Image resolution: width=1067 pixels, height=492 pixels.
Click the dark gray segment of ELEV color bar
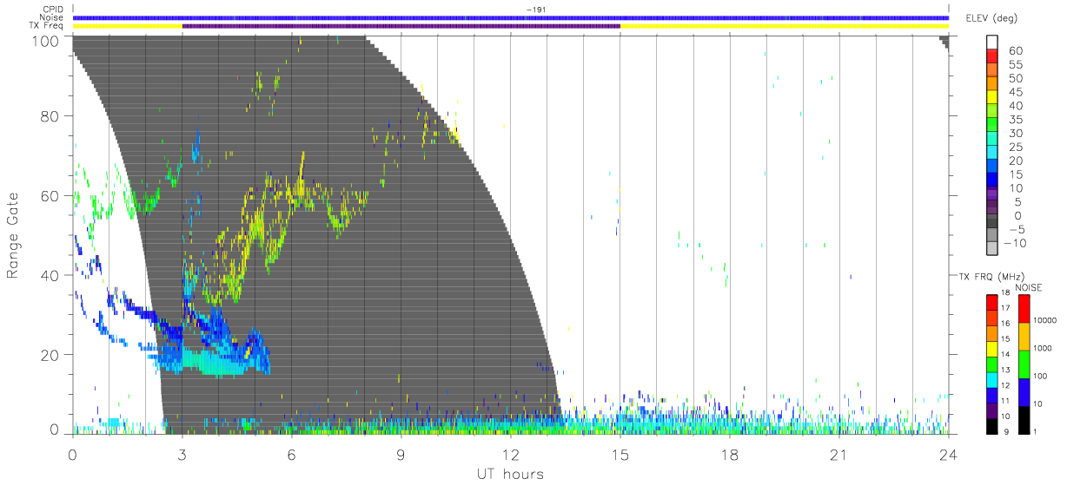coord(993,219)
